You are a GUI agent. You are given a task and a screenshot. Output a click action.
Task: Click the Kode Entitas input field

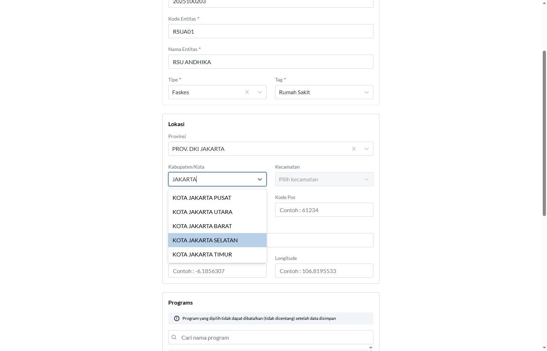click(271, 31)
